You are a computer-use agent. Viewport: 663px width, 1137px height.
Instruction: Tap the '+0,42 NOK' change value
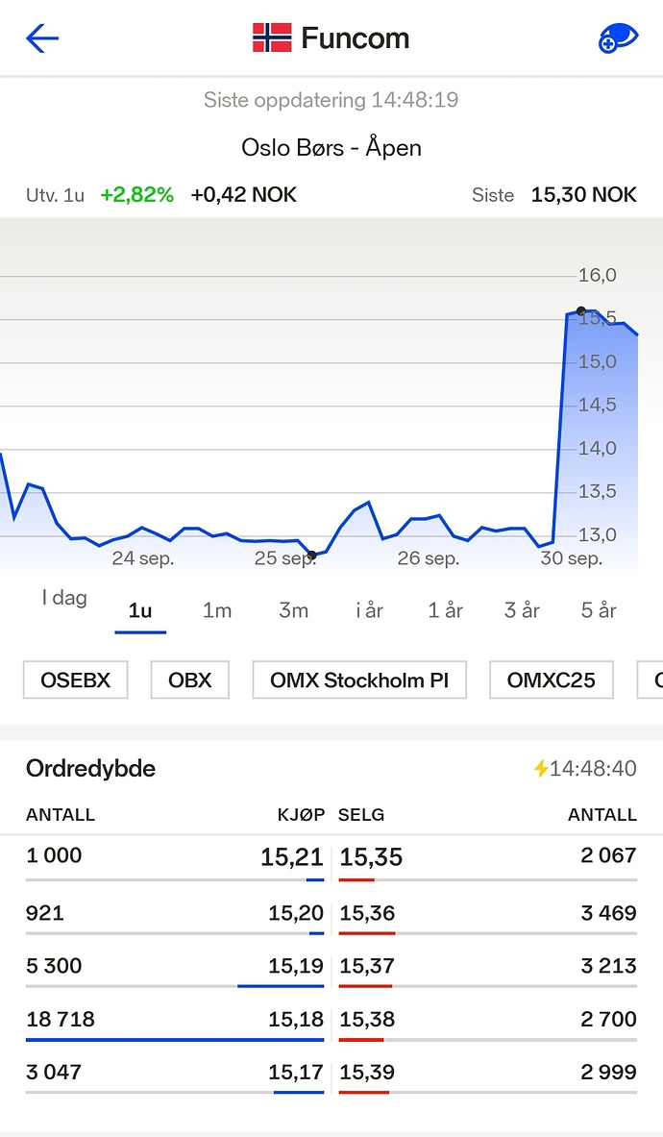pyautogui.click(x=243, y=195)
